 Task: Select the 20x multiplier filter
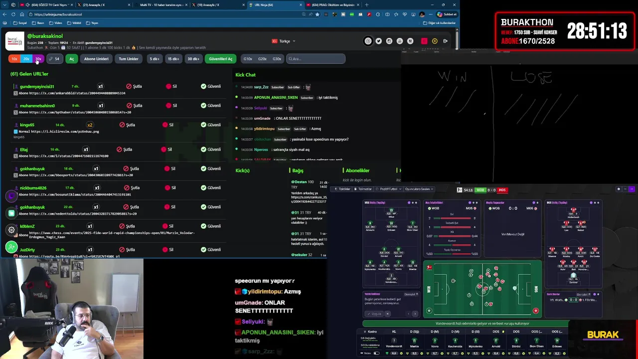tap(26, 59)
